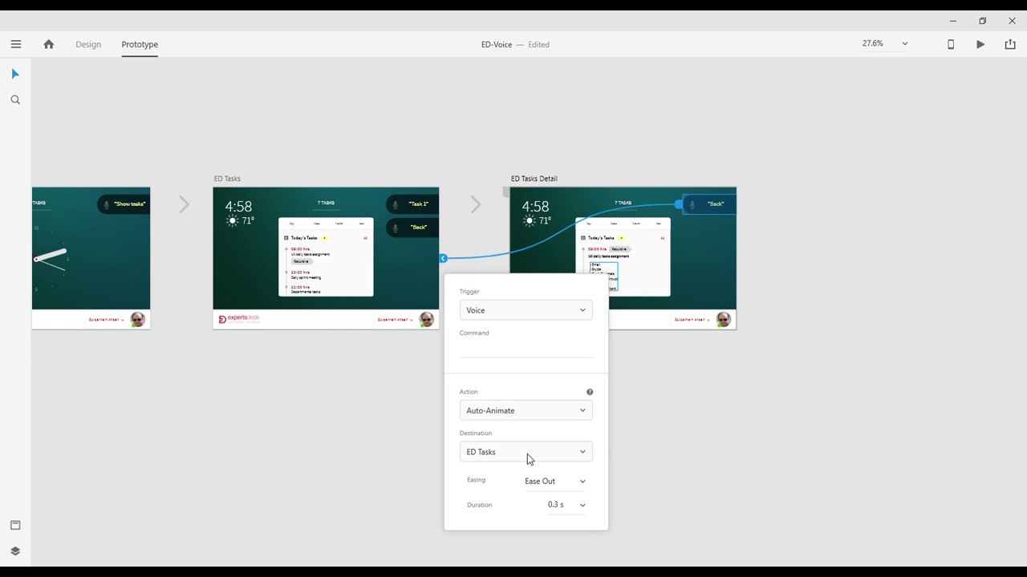Select the "Show tasks" voice chip
1027x577 pixels.
click(x=124, y=204)
